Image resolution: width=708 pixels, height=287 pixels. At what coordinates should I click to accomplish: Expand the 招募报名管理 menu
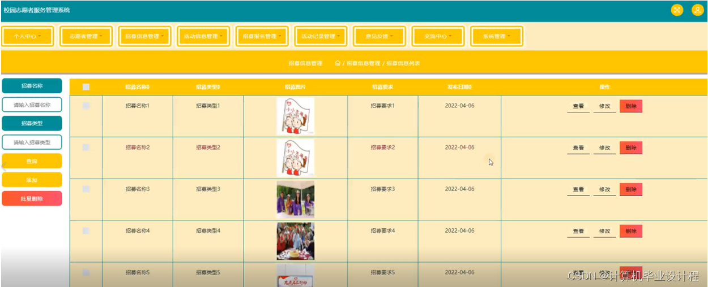263,36
